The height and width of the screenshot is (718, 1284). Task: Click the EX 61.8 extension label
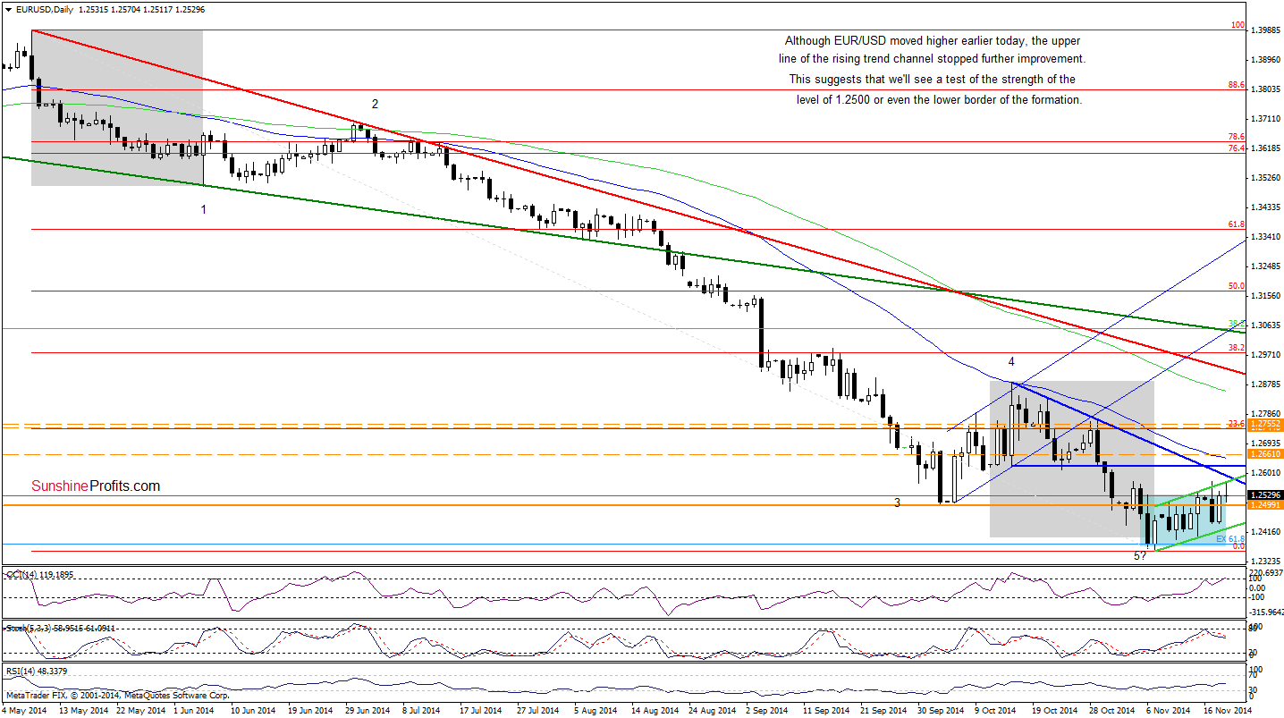1230,539
